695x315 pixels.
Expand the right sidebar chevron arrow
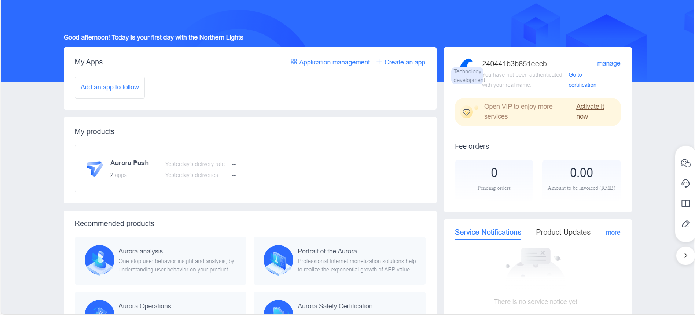click(685, 256)
